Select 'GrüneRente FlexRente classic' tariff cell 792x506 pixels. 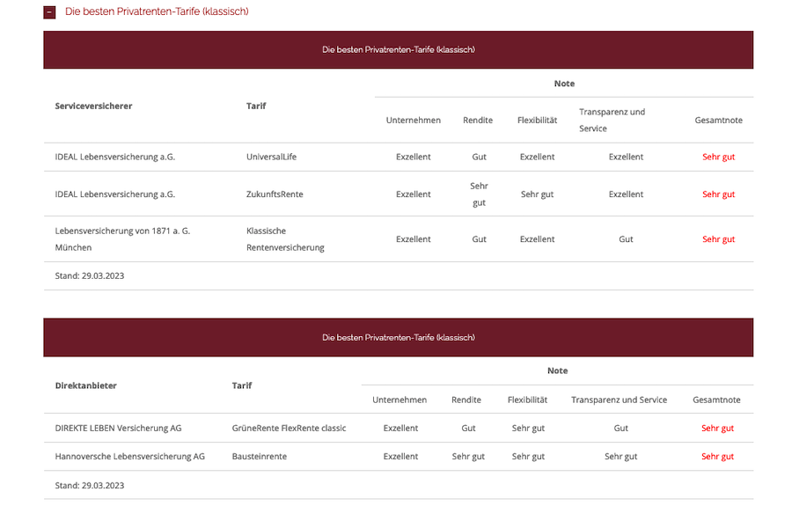coord(289,429)
